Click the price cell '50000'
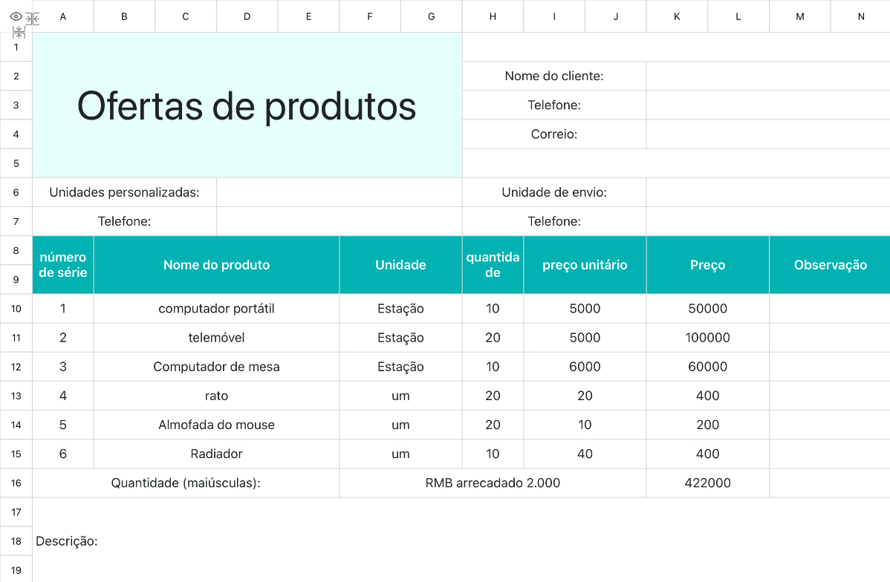 tap(708, 309)
